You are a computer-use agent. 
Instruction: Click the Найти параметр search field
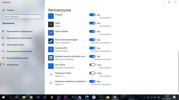pos(22,17)
